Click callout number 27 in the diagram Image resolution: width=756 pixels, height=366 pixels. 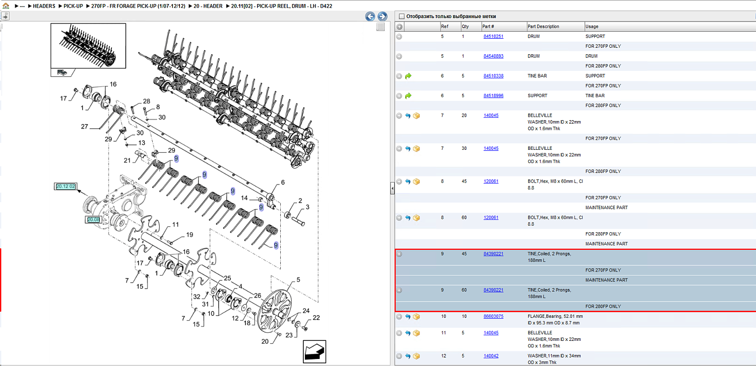[x=85, y=127]
